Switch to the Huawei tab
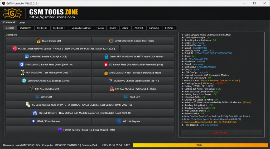The image size is (270, 149). (100, 28)
